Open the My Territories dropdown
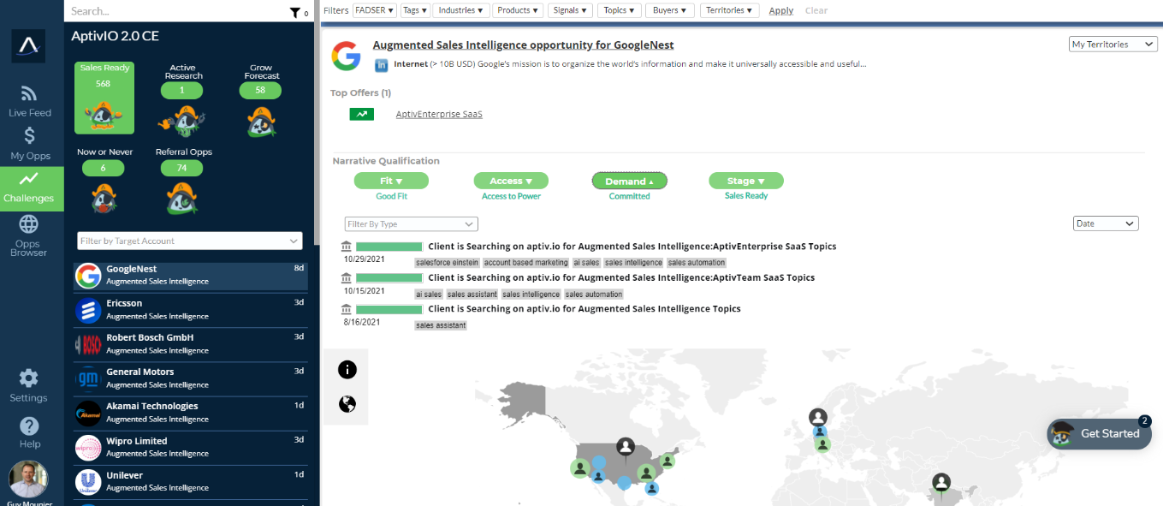The image size is (1163, 506). tap(1113, 45)
